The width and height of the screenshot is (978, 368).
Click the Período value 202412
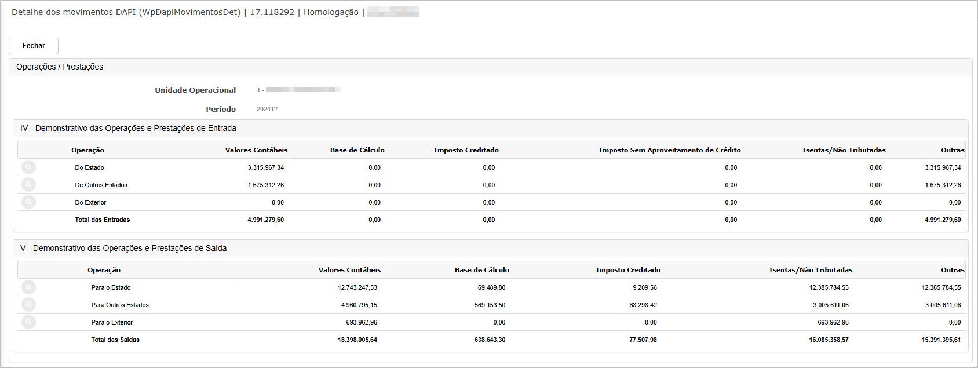click(267, 109)
